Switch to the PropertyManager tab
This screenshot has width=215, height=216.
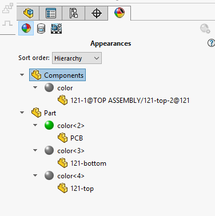(51, 13)
